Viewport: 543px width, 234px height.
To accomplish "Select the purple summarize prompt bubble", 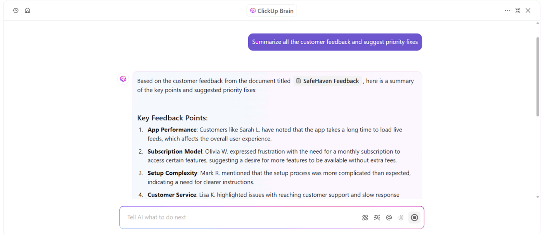I will pos(335,42).
